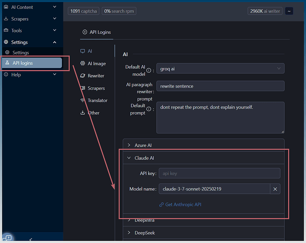This screenshot has height=243, width=306.
Task: Click the gear icon beside Settings sub-item
Action: (x=8, y=53)
